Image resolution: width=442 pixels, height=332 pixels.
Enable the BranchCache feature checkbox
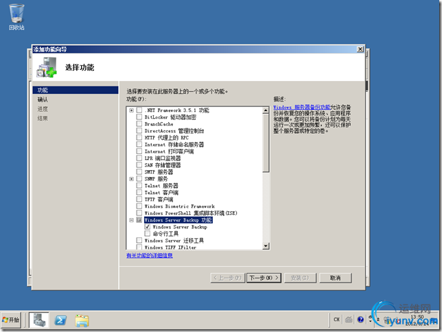coord(139,123)
